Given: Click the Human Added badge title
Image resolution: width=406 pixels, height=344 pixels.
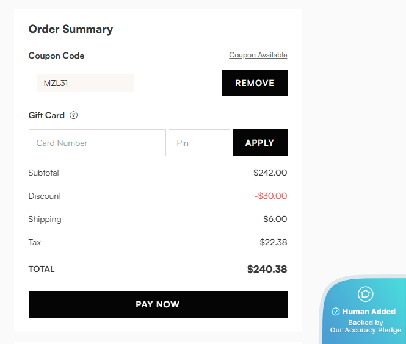Looking at the screenshot, I should pyautogui.click(x=369, y=312).
